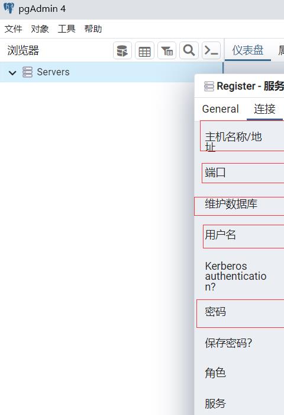Click the 服务 label
The height and width of the screenshot is (415, 284).
coord(215,404)
